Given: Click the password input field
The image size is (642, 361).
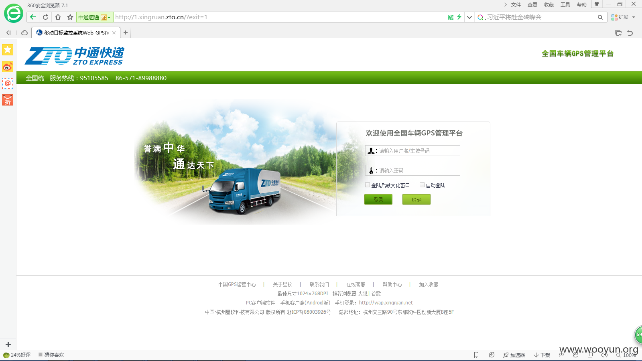Looking at the screenshot, I should 412,170.
